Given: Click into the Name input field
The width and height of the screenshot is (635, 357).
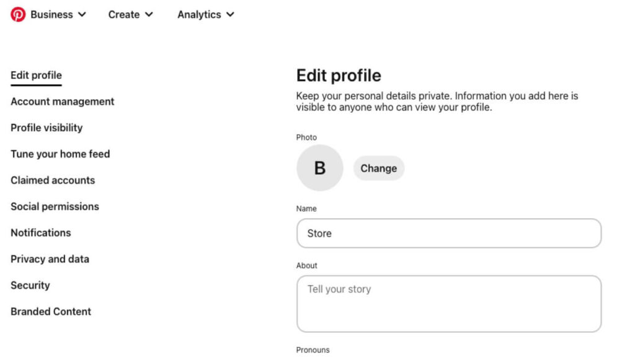Looking at the screenshot, I should [448, 233].
